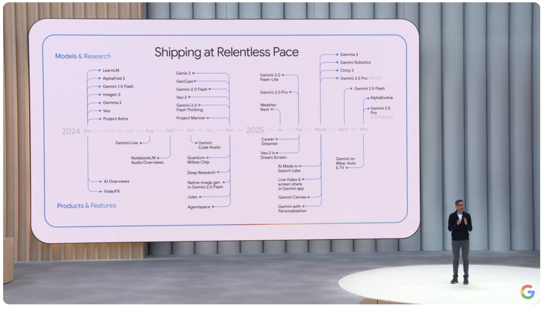Screen dimensions: 546x309
Task: Click the 'Jan' month on the timeline
Action: click(280, 130)
